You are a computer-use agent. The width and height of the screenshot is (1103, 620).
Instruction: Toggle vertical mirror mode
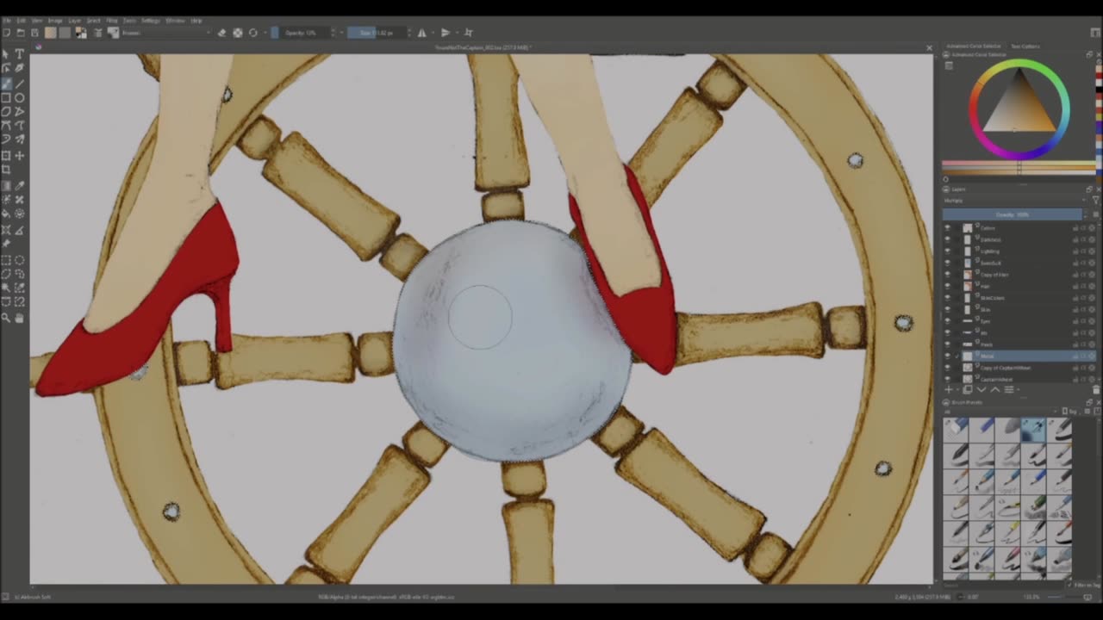click(446, 33)
